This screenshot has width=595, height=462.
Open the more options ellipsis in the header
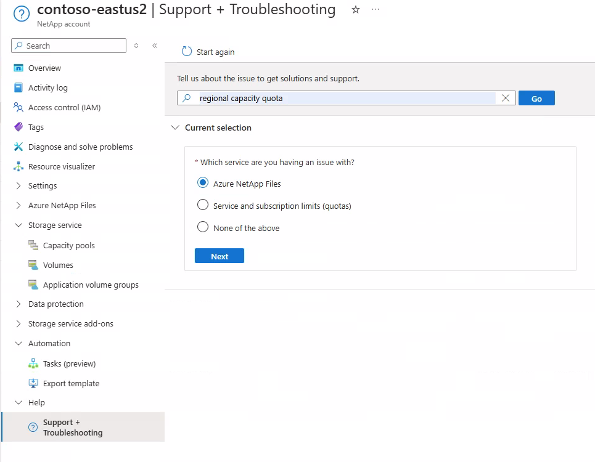(375, 9)
